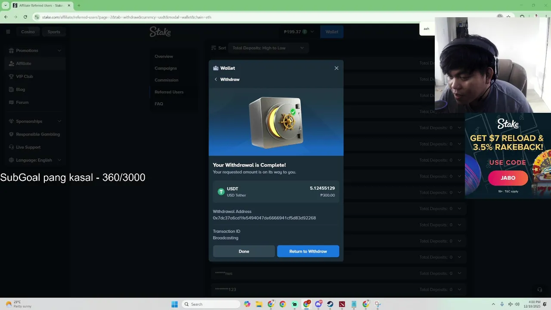This screenshot has height=310, width=551.
Task: Close the Wallet modal with the X
Action: tap(337, 68)
